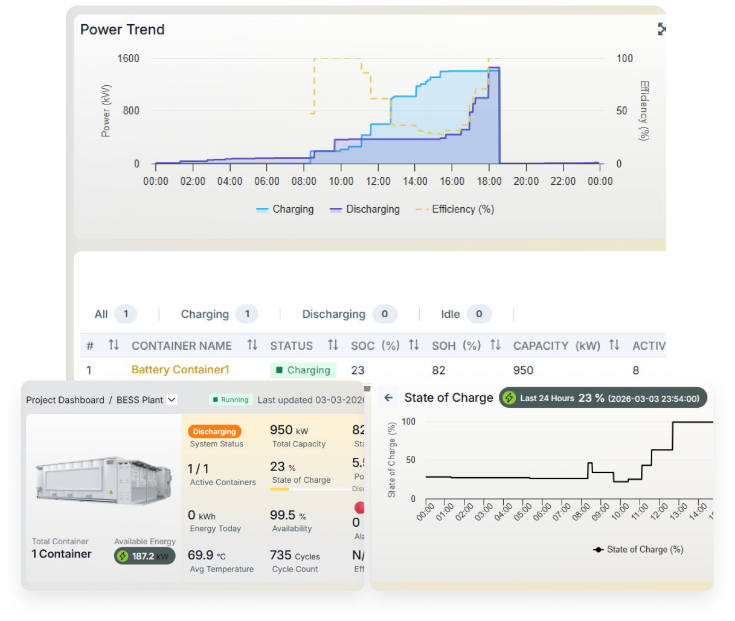
Task: Sort the table by SOC (%) column
Action: pos(414,345)
